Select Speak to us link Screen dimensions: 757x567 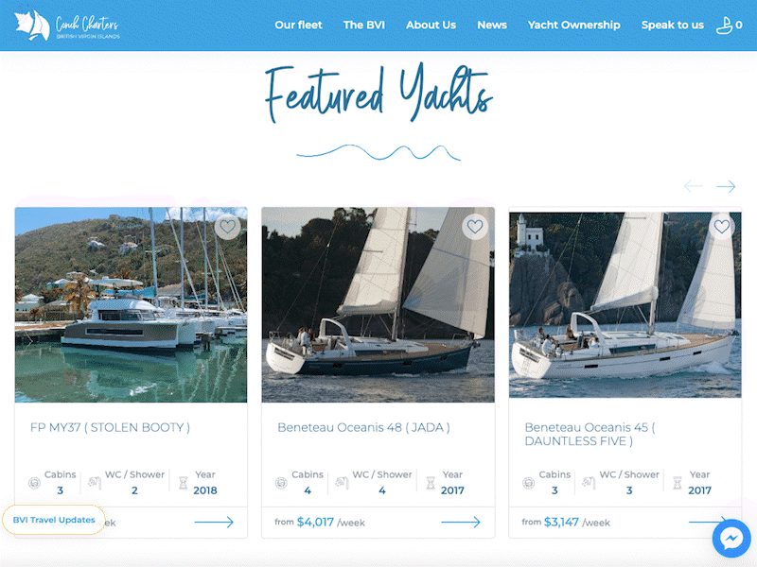click(x=672, y=26)
